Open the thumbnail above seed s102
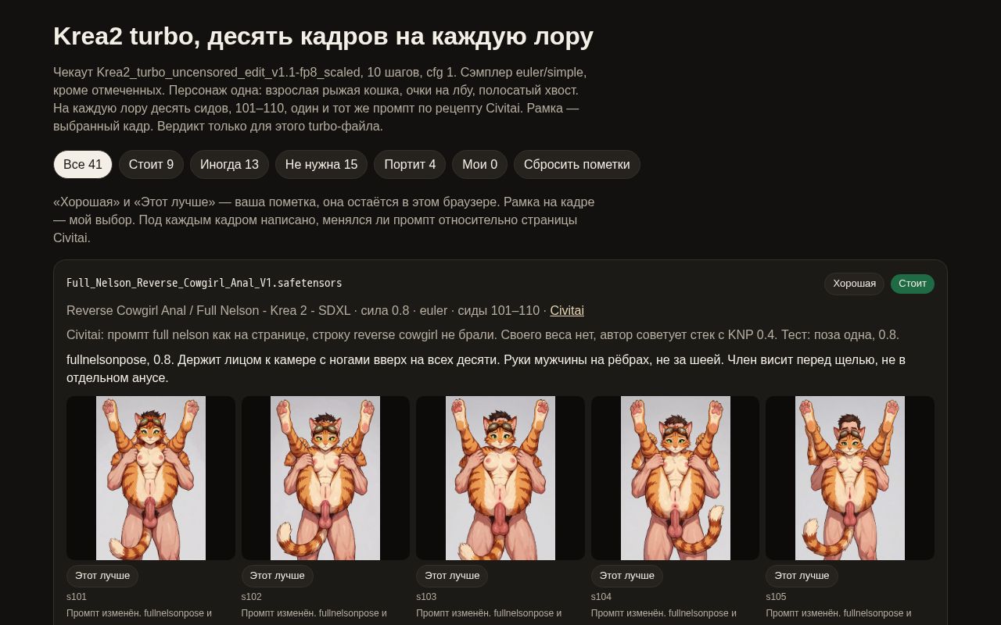Image resolution: width=1001 pixels, height=625 pixels. pyautogui.click(x=325, y=478)
